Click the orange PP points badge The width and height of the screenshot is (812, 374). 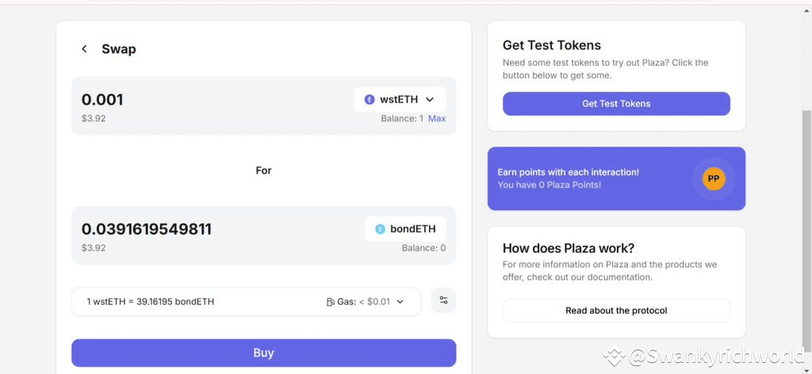coord(713,178)
